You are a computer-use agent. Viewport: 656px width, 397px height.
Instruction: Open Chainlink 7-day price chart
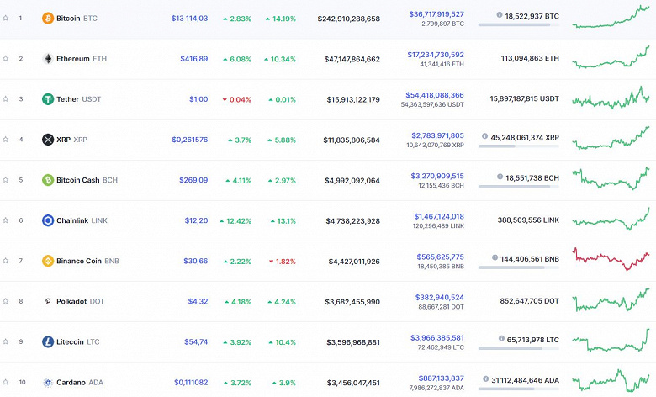click(x=611, y=219)
